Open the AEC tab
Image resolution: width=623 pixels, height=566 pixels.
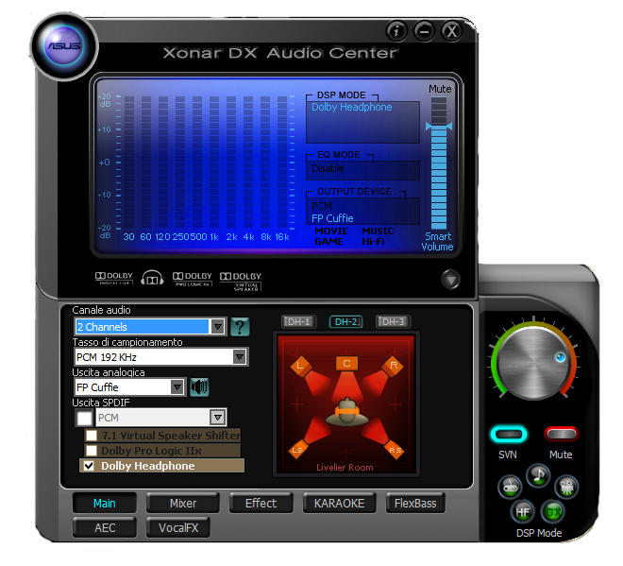click(105, 528)
